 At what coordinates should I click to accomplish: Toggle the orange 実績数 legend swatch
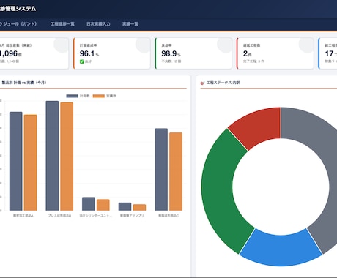click(x=99, y=96)
